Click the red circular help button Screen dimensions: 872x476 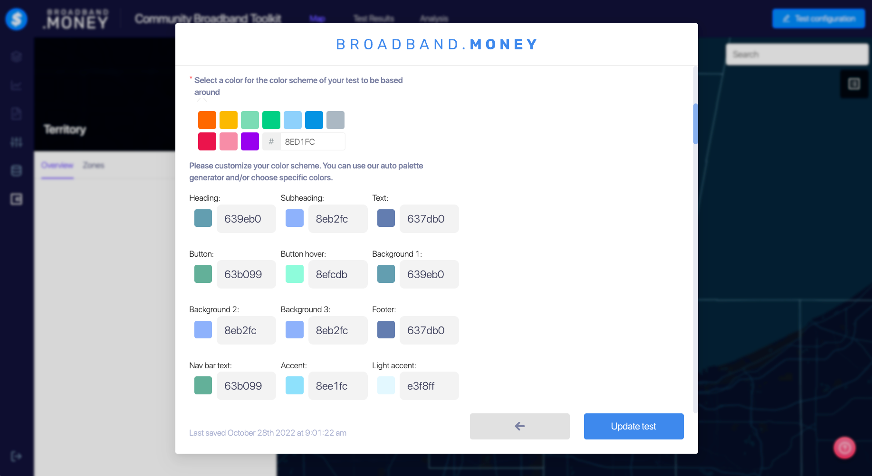pyautogui.click(x=844, y=448)
